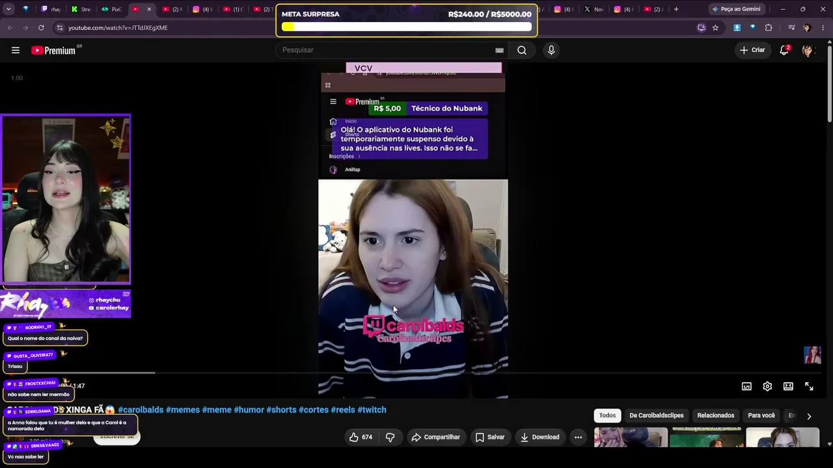Open the #shorts hashtag link
The image size is (833, 468).
click(281, 410)
